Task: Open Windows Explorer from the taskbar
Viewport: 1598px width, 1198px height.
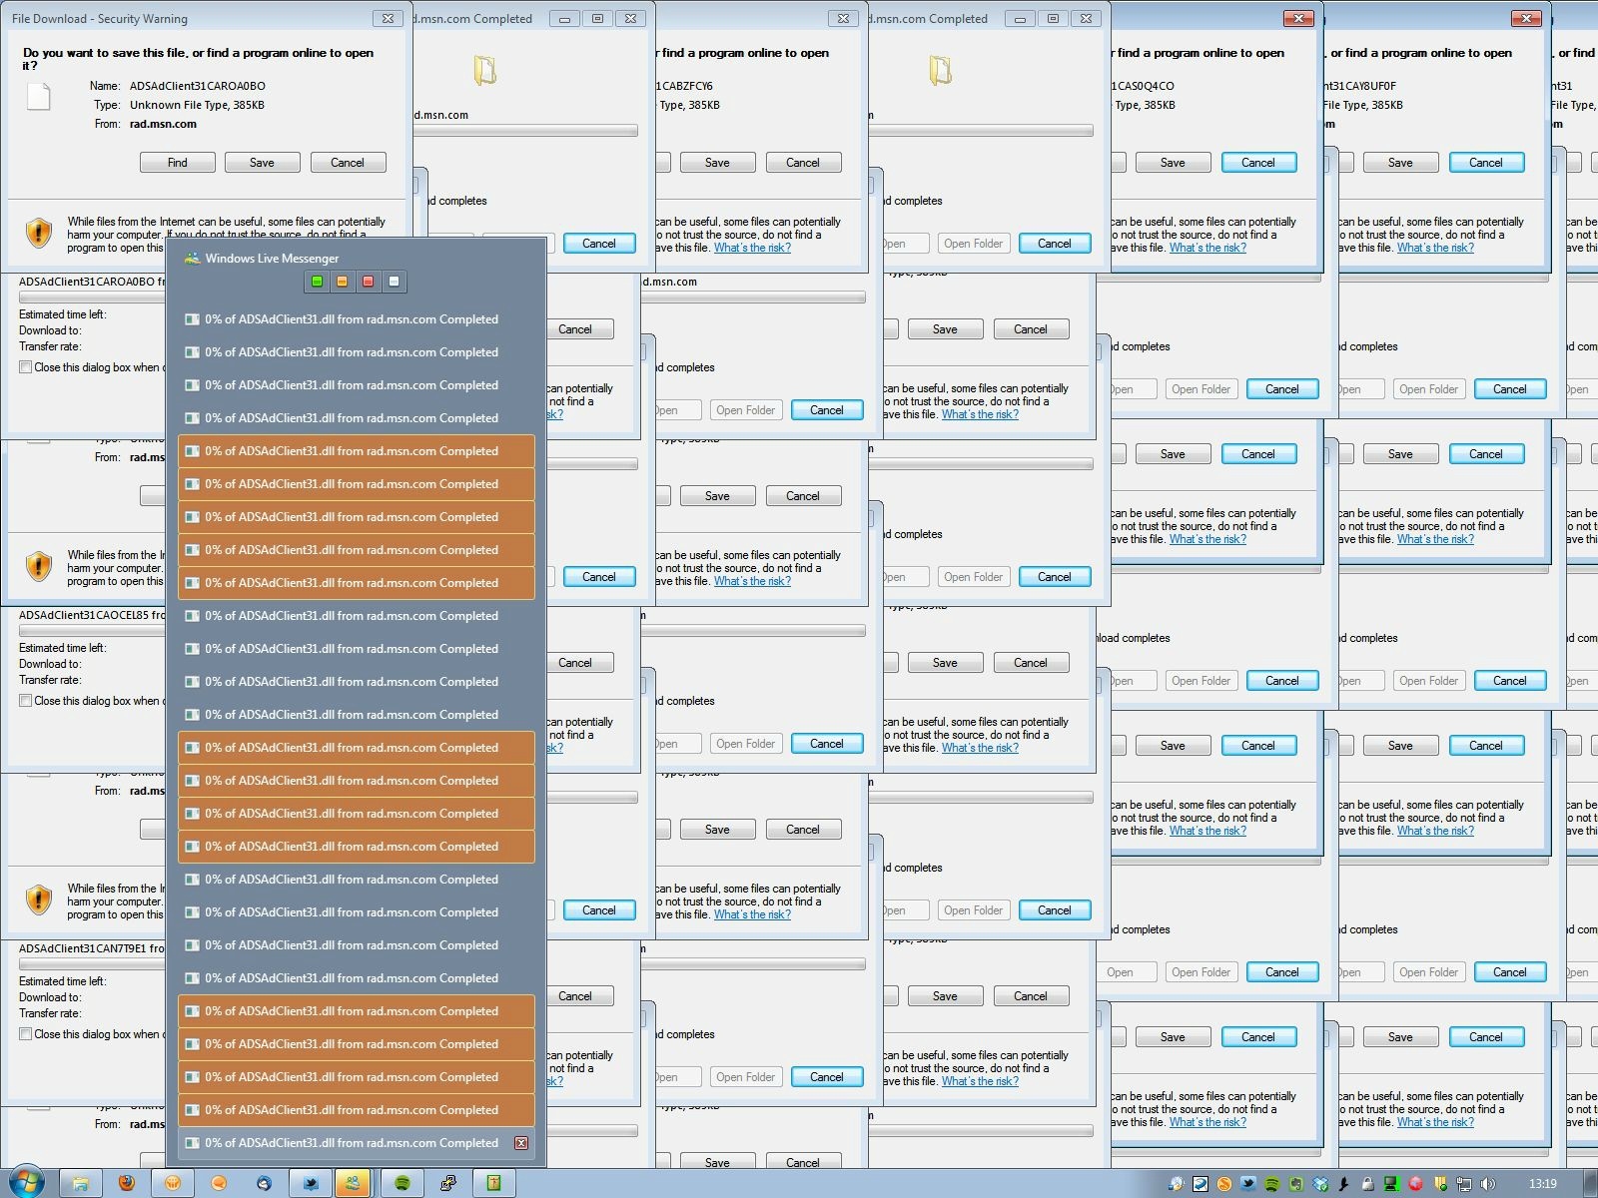Action: pyautogui.click(x=80, y=1184)
